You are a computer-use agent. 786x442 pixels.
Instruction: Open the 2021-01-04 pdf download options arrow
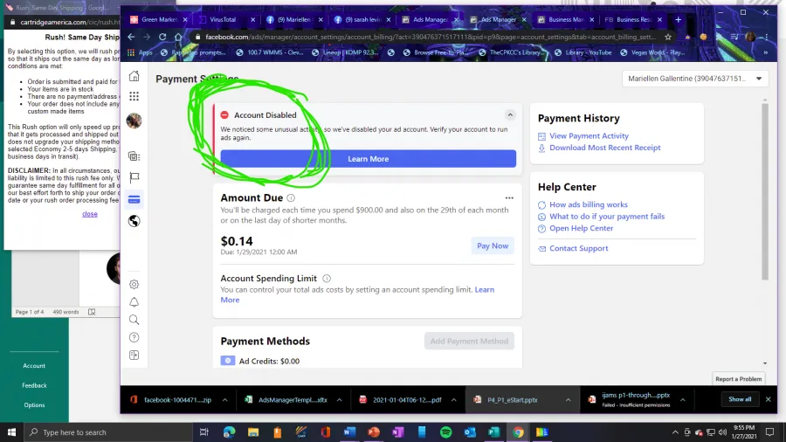click(453, 400)
